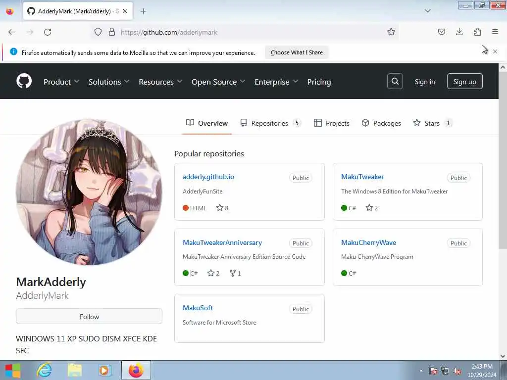
Task: Click the text "Maku CherryWave Program"
Action: point(377,257)
